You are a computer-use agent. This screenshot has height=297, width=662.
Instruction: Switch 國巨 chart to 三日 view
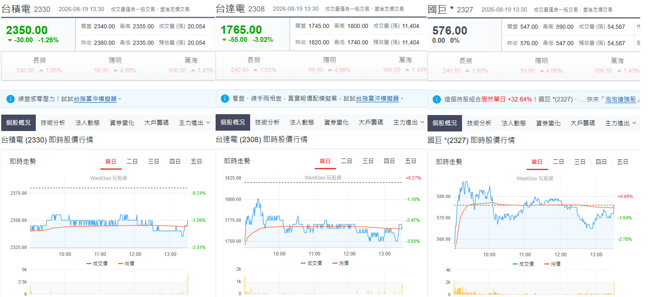click(x=580, y=162)
